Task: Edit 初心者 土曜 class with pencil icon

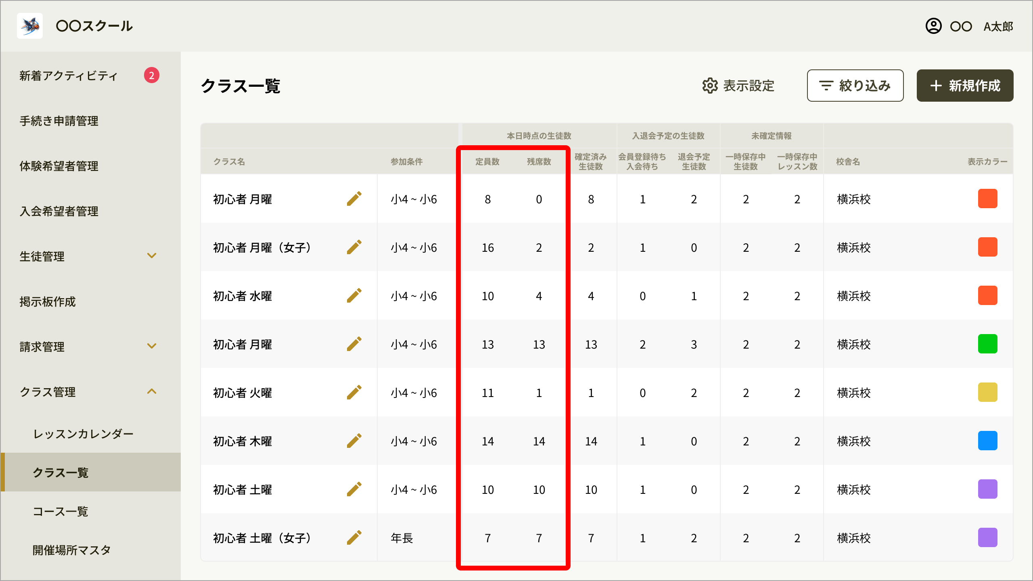Action: coord(354,489)
